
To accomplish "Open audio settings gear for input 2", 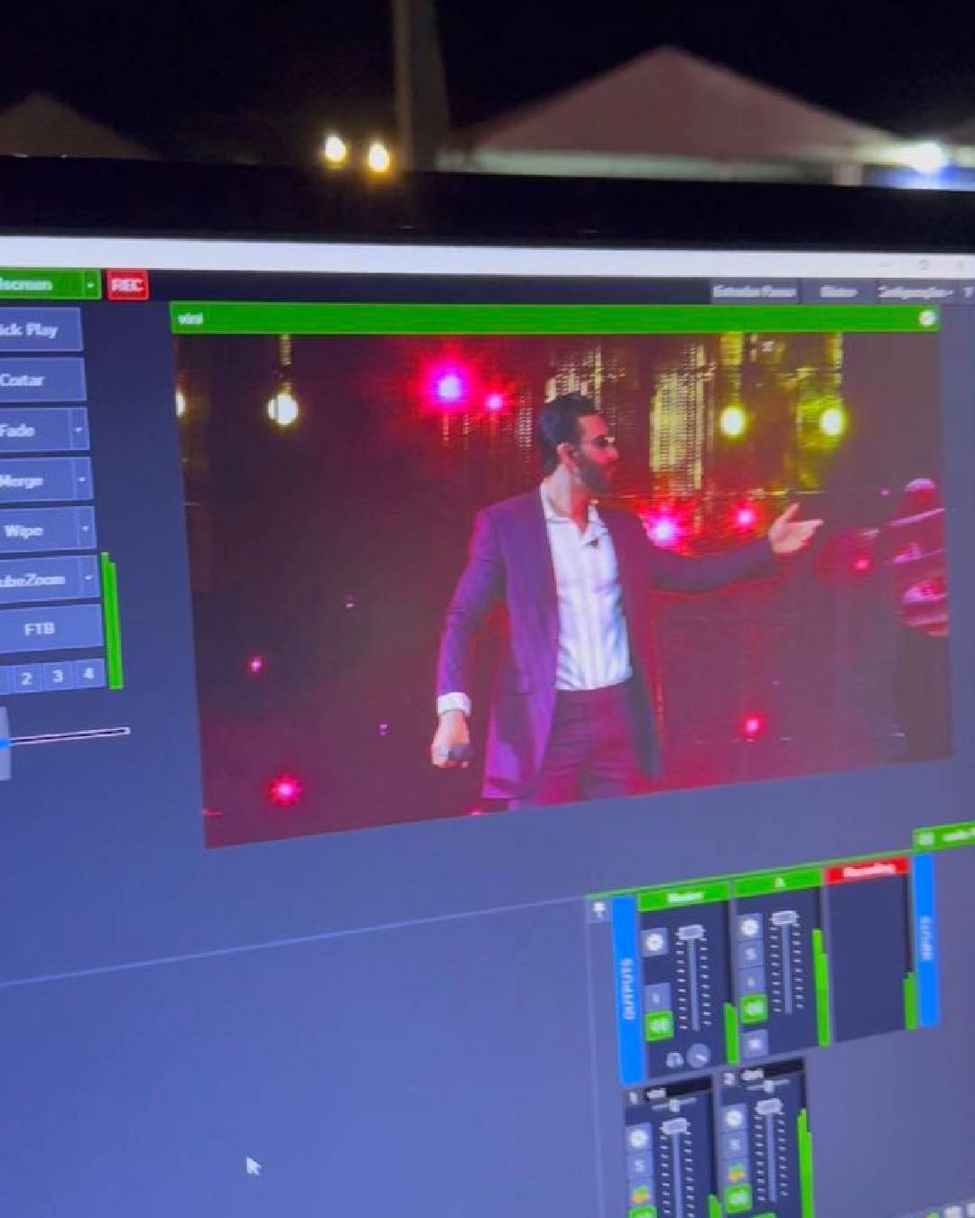I will 734,1119.
